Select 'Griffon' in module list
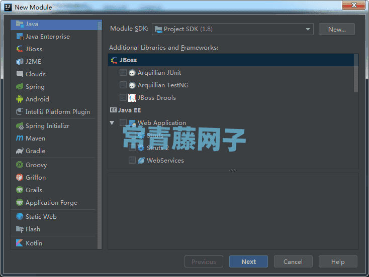The width and height of the screenshot is (369, 277). [54, 177]
